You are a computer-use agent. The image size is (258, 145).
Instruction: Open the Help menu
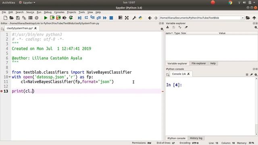98,12
